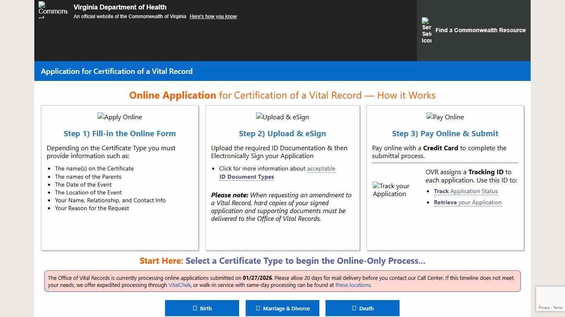565x317 pixels.
Task: Click the Services Selector icon
Action: coord(426,31)
